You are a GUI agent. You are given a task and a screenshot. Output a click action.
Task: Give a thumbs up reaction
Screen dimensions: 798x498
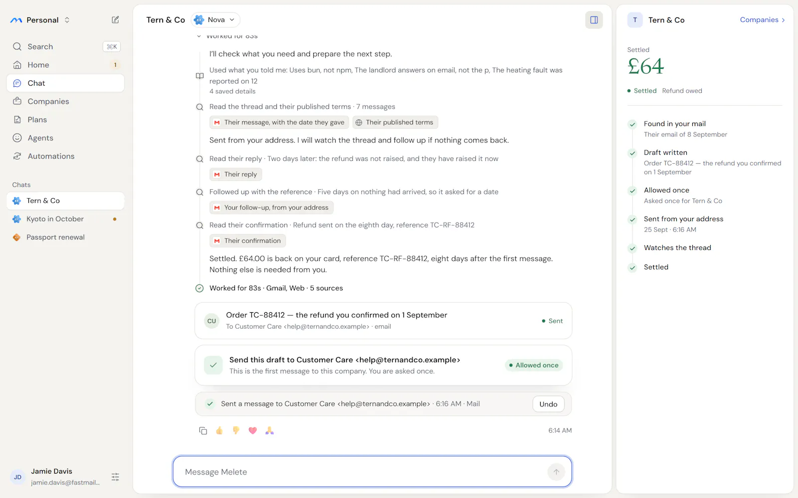[x=219, y=431]
